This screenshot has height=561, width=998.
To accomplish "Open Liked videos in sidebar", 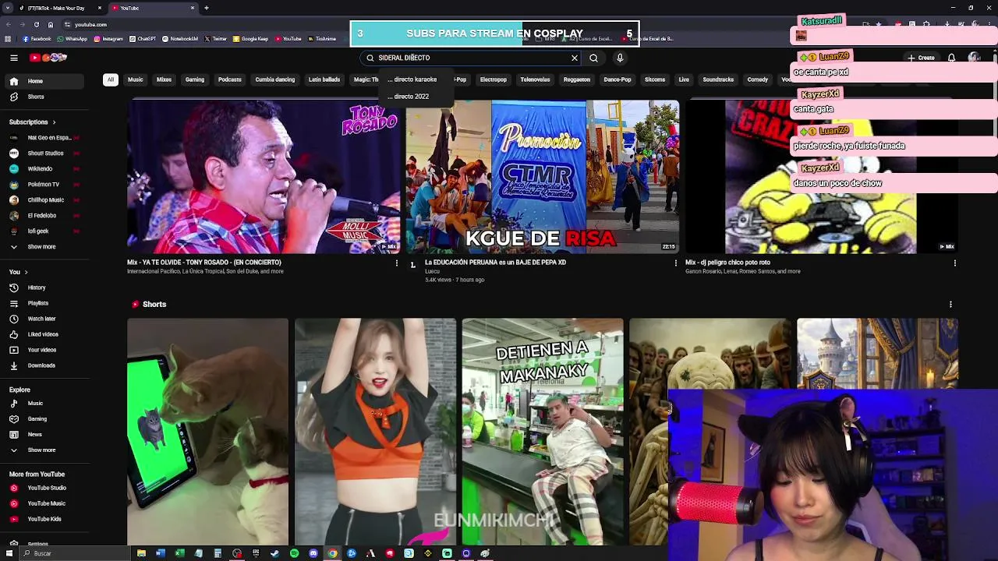I will point(45,334).
